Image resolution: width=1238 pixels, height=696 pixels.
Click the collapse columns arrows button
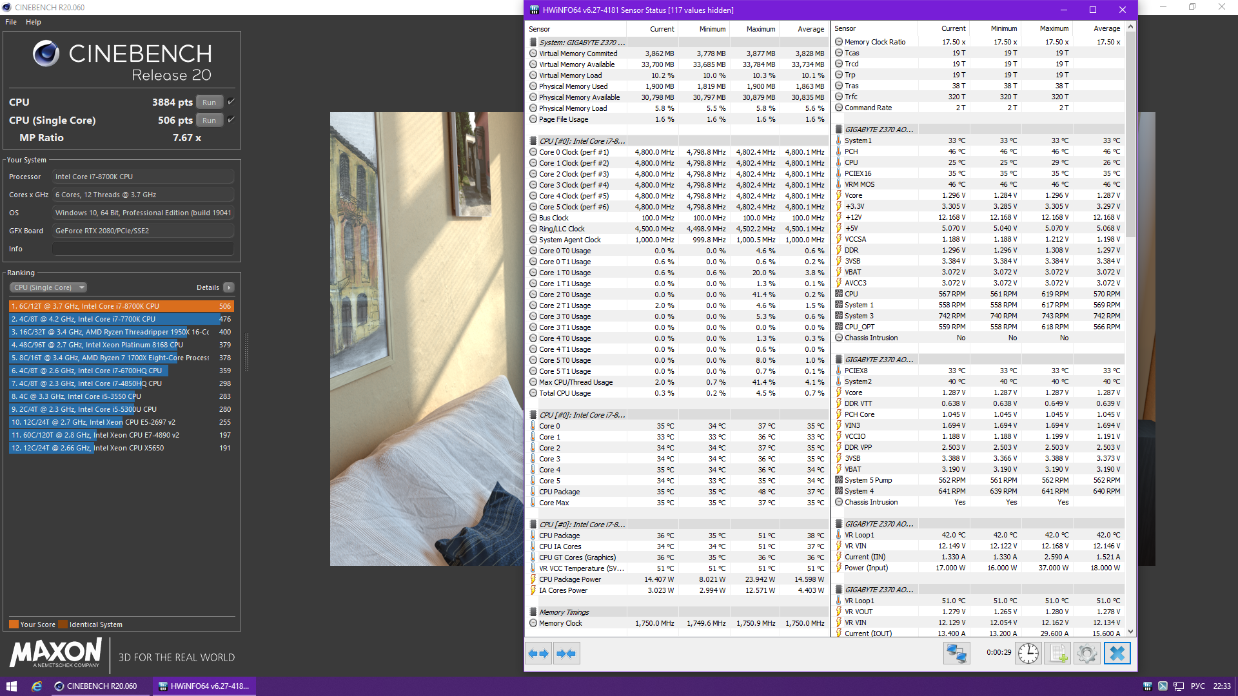pos(566,653)
